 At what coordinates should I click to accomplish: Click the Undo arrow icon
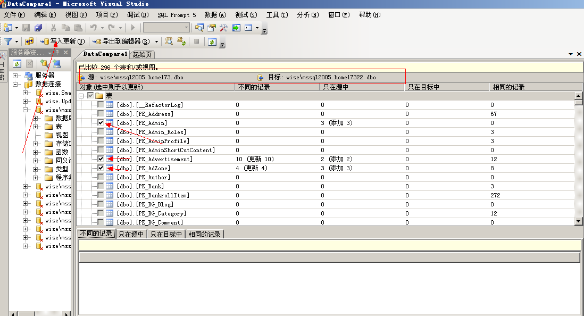click(x=94, y=28)
